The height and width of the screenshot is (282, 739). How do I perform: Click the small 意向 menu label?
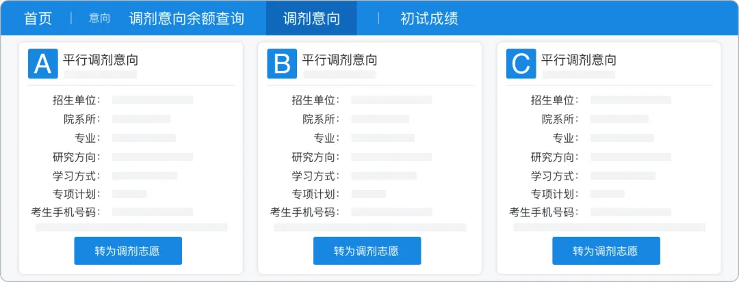tap(99, 18)
